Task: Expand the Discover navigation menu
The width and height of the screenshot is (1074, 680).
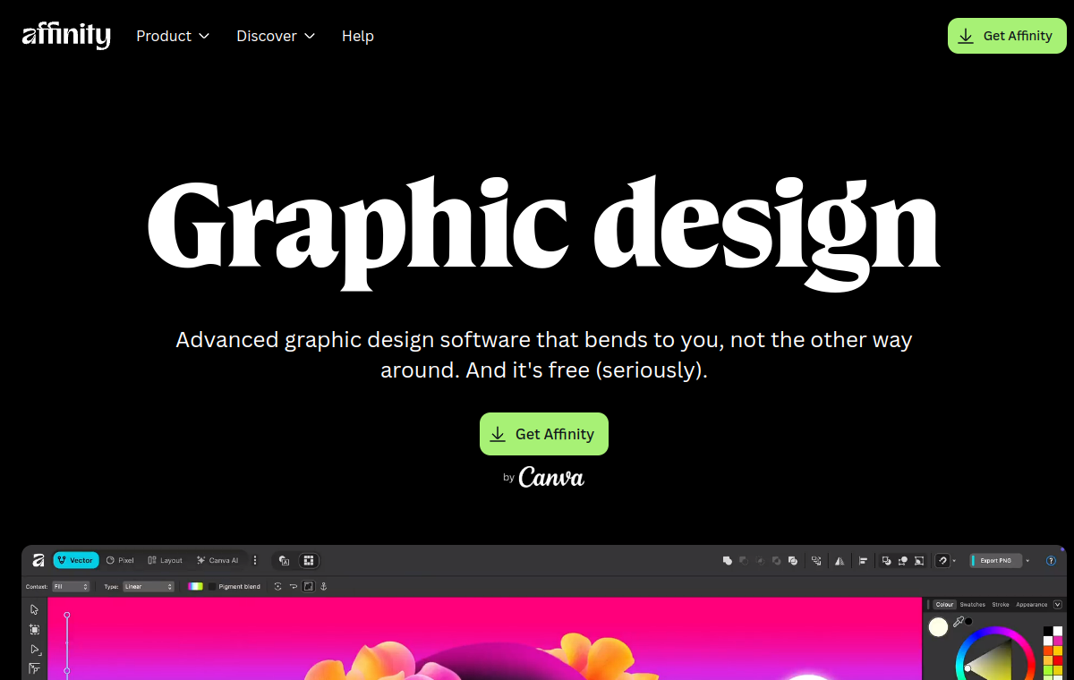Action: [x=276, y=36]
